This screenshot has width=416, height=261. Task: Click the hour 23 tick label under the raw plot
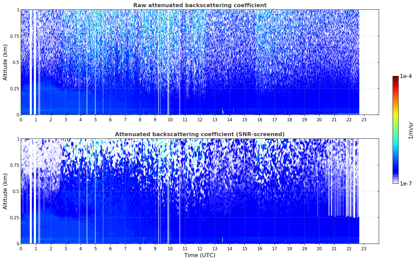364,120
